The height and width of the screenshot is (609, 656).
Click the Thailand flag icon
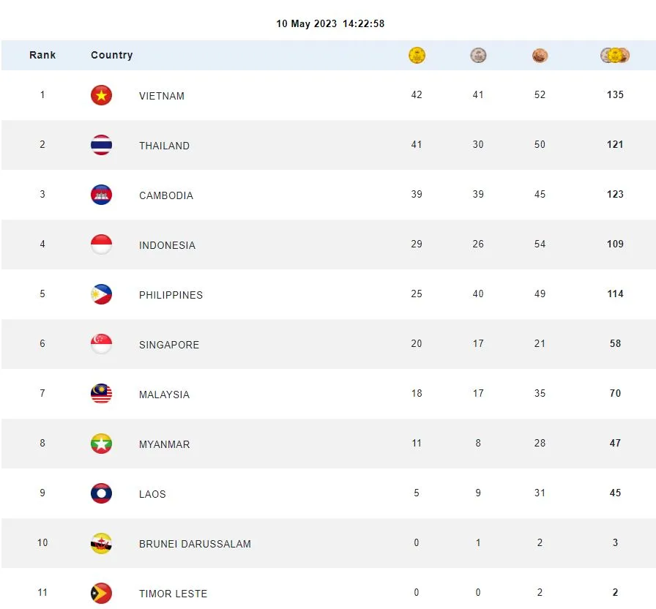101,145
